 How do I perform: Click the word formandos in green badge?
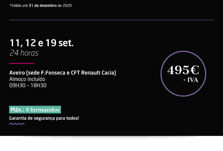click(45, 110)
